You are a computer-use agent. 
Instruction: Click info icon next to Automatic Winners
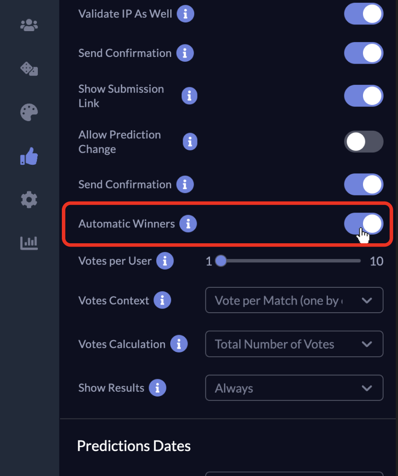[x=188, y=224]
